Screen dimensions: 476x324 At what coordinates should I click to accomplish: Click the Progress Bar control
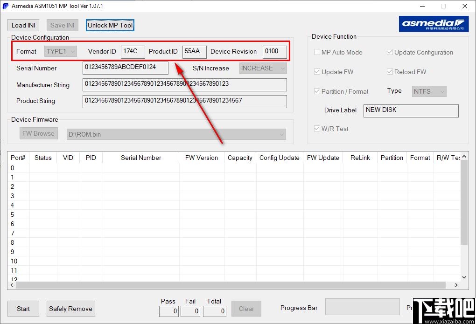[363, 307]
